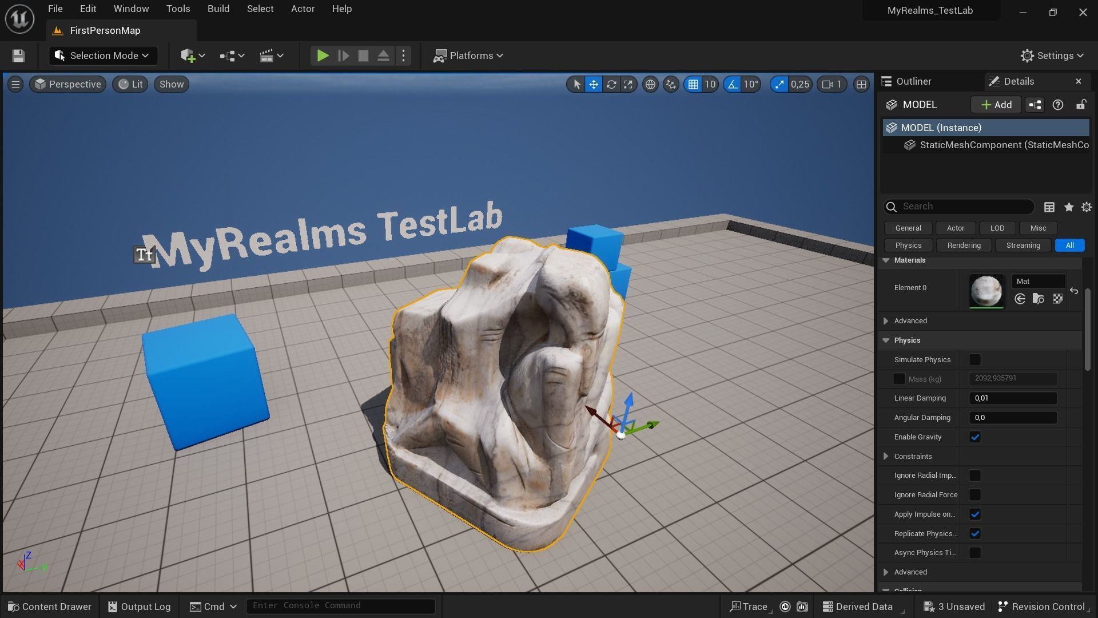This screenshot has height=618, width=1098.
Task: Collapse the Materials section
Action: click(886, 260)
